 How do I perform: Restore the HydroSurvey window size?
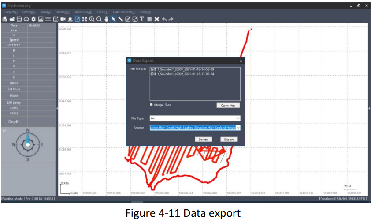click(359, 6)
